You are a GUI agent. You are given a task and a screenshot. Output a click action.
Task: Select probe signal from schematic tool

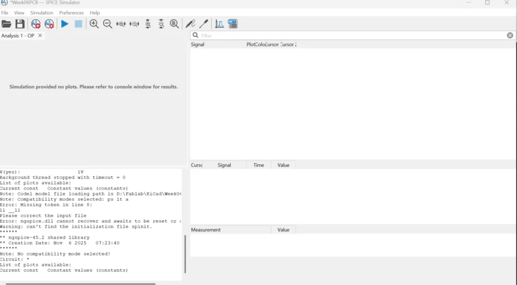[190, 24]
